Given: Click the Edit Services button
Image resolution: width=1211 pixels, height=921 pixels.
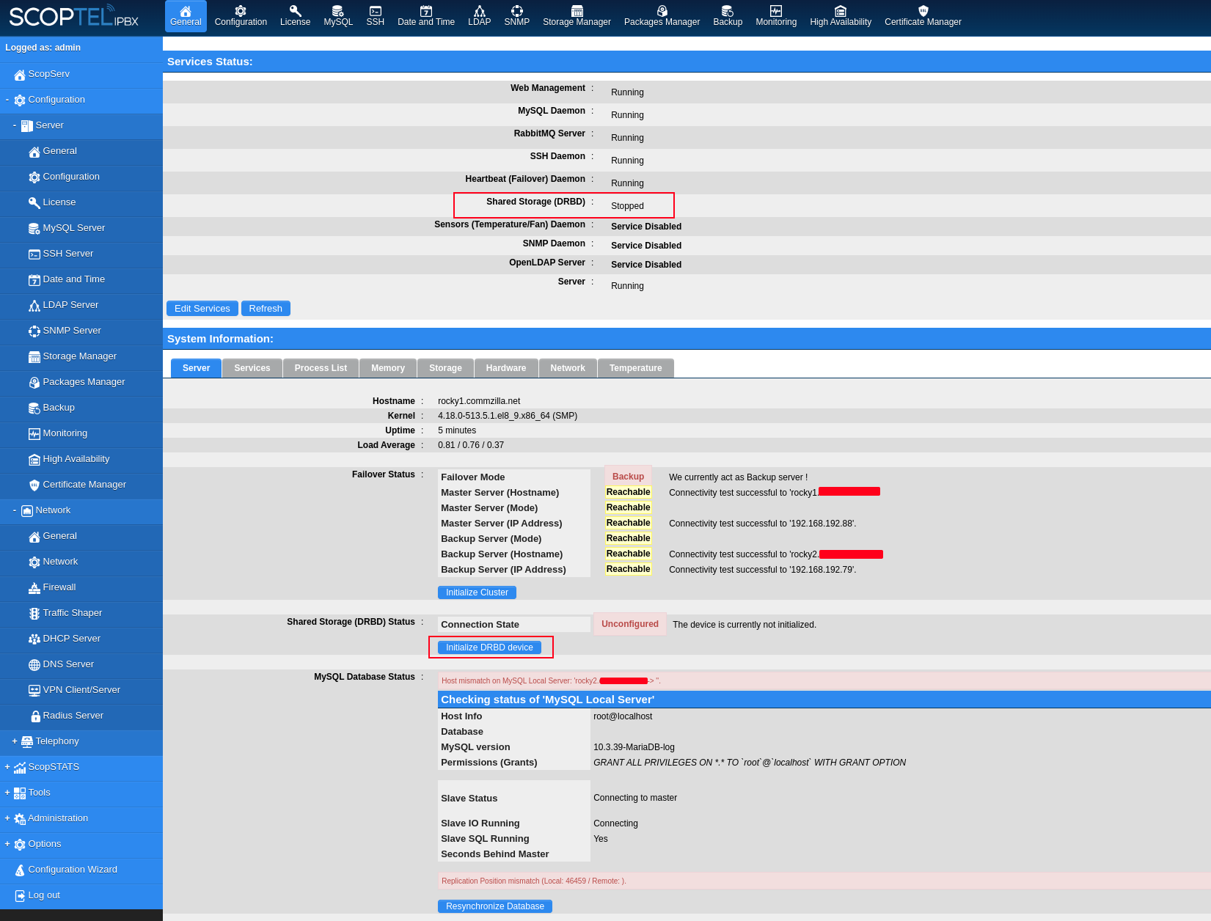Looking at the screenshot, I should [x=202, y=309].
